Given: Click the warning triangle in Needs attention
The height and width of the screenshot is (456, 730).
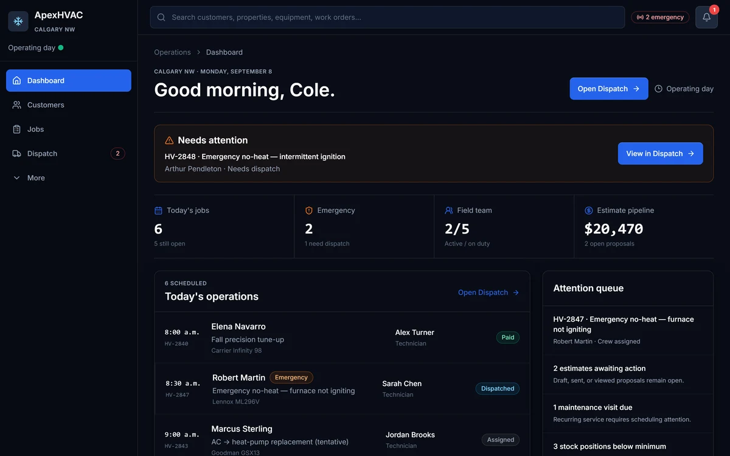Looking at the screenshot, I should coord(169,140).
